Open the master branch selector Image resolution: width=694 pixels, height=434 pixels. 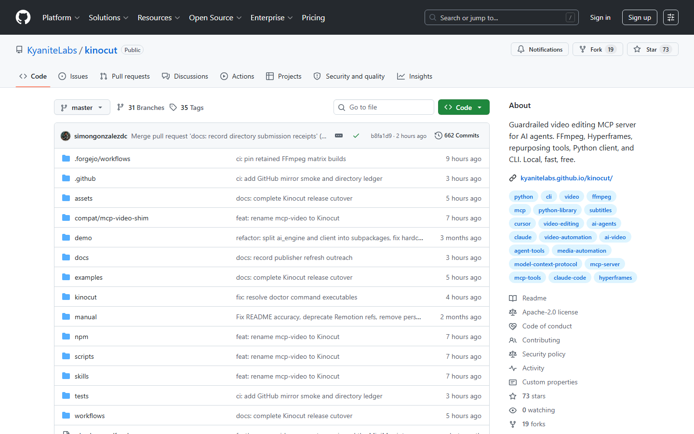point(82,107)
